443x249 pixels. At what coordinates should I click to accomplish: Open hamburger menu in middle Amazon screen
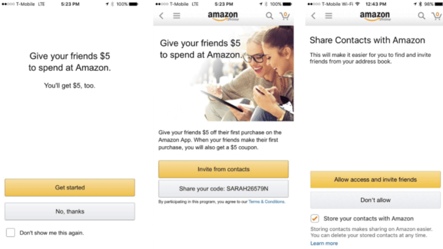tap(177, 16)
